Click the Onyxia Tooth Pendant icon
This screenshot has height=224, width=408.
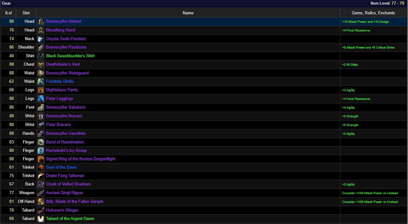[x=41, y=39]
